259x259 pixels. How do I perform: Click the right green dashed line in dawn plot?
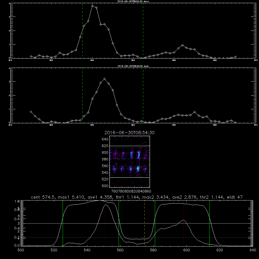pyautogui.click(x=143, y=31)
